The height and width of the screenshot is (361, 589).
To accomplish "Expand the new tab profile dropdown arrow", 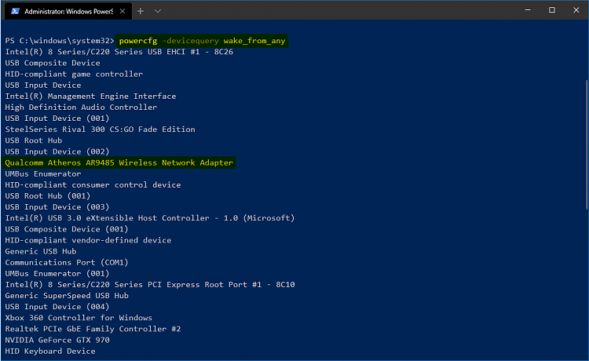I will coord(158,11).
